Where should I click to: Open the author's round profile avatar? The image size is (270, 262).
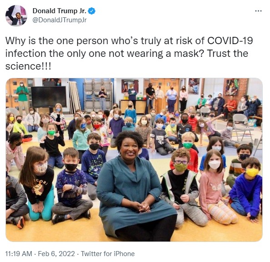(x=16, y=15)
